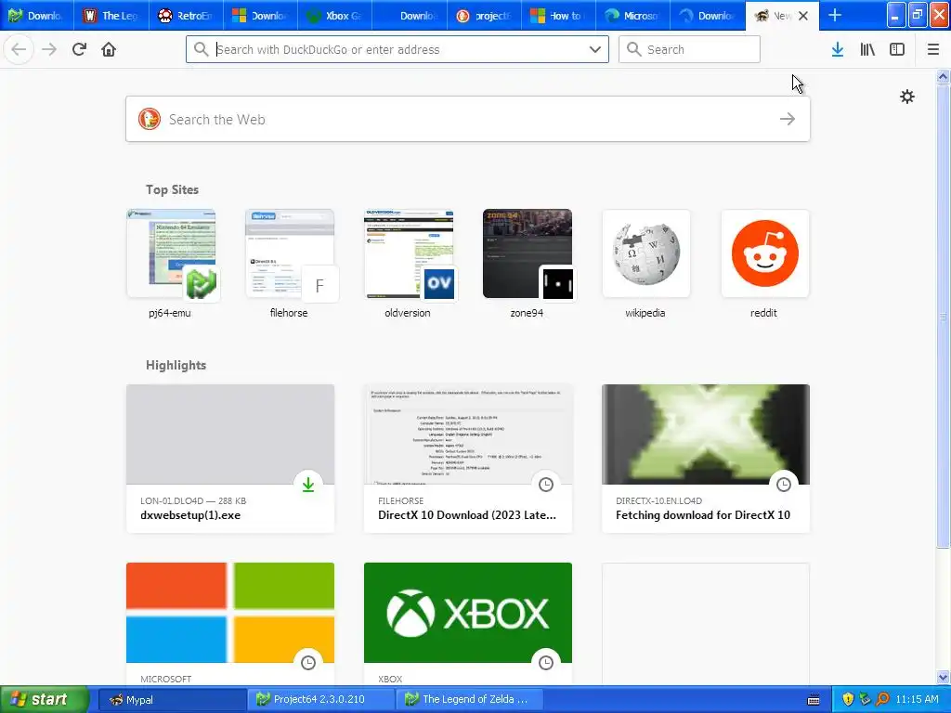The image size is (951, 713).
Task: Open the Microsoft highlight card
Action: click(230, 624)
